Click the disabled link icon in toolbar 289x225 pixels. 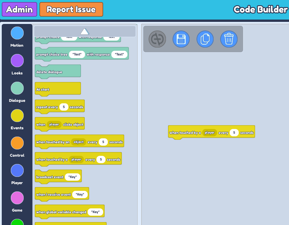(x=157, y=39)
